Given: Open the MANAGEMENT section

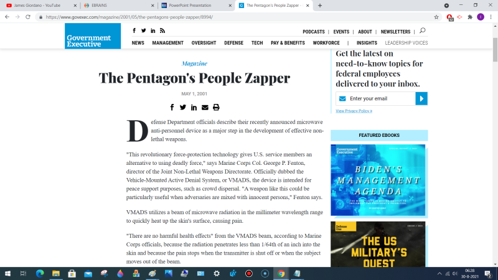Looking at the screenshot, I should point(167,43).
